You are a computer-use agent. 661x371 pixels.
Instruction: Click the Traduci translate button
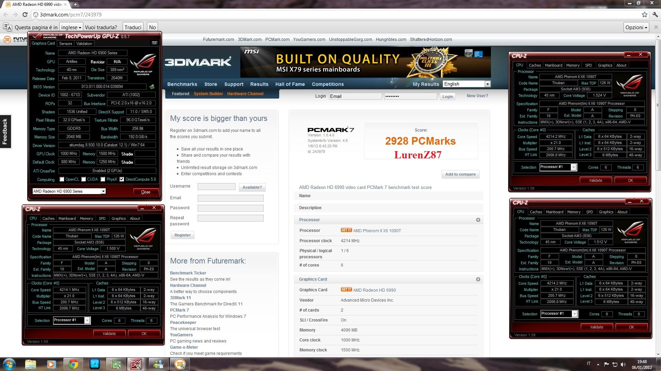coord(133,27)
